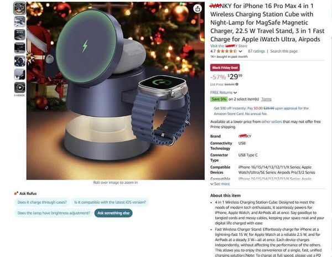Click Search this page link

tap(284, 51)
